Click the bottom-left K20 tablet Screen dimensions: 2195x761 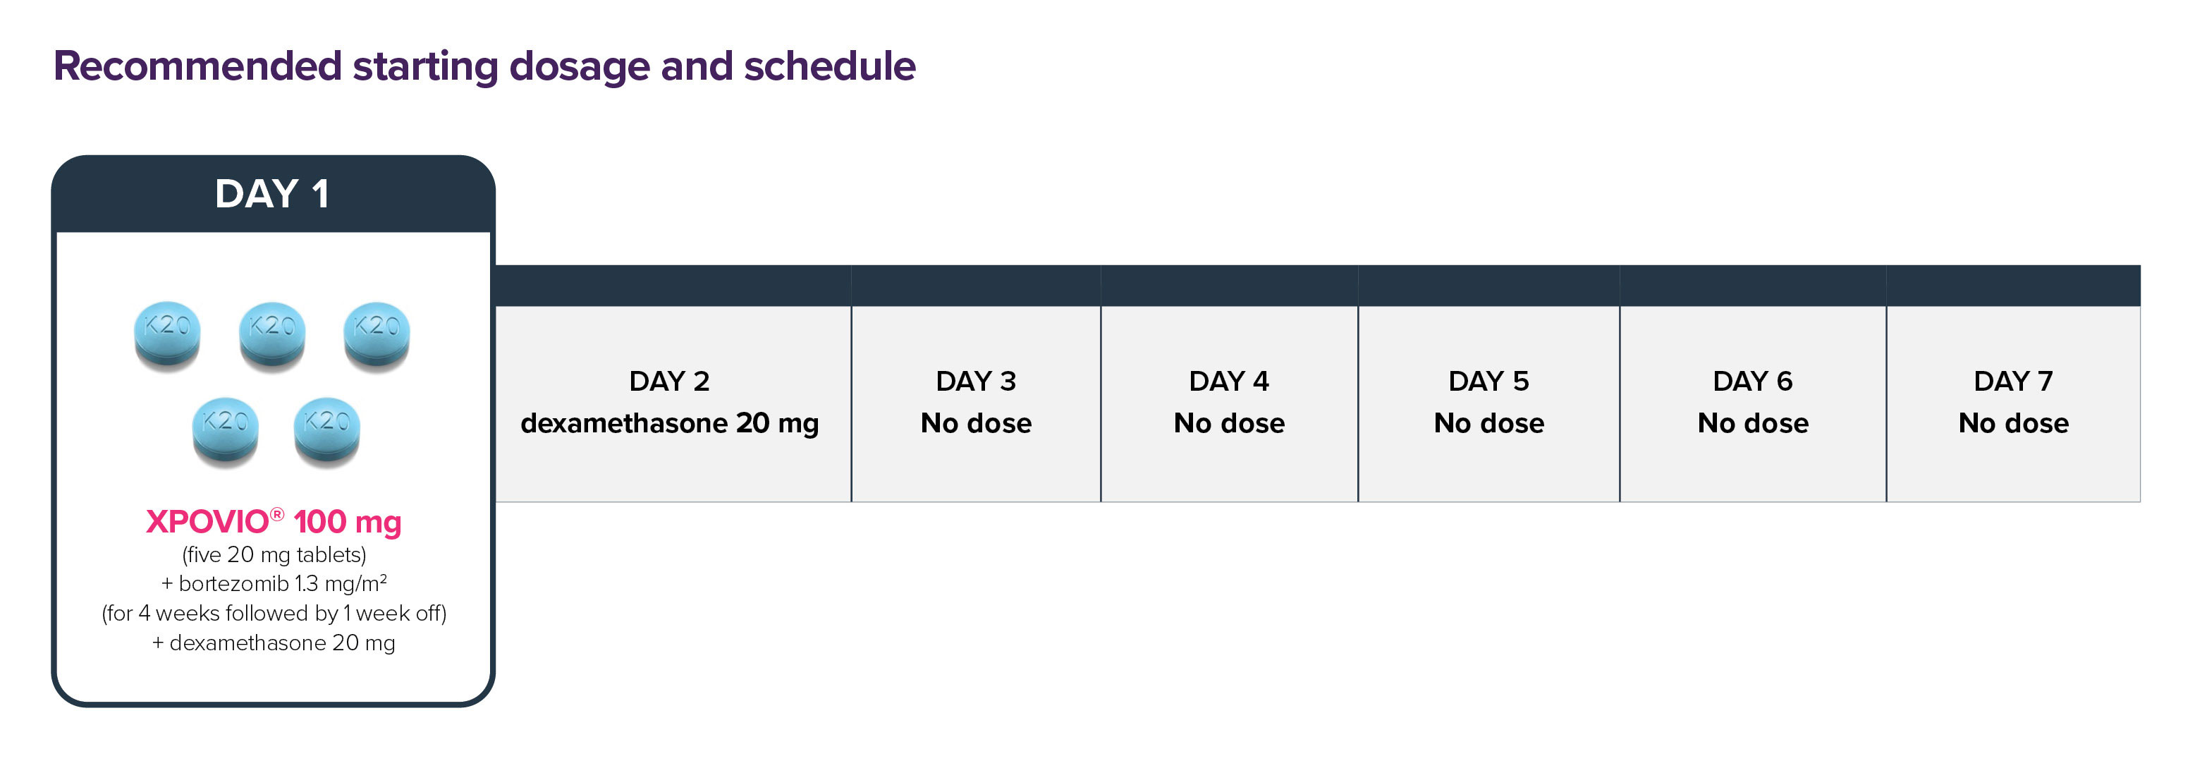[x=225, y=430]
